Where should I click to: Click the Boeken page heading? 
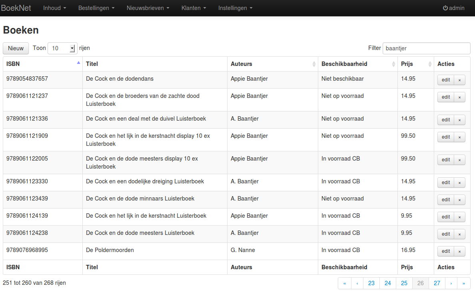tap(21, 30)
